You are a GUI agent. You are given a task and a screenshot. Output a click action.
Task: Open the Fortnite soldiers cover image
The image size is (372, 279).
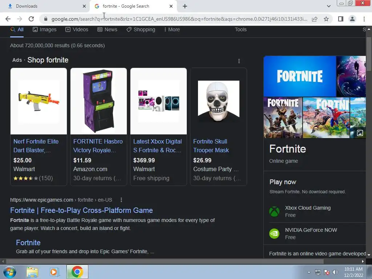(283, 118)
